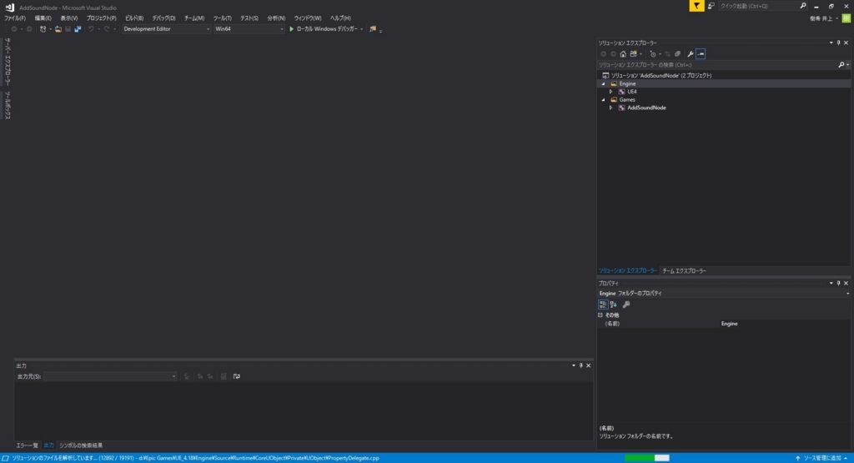This screenshot has height=463, width=854.
Task: Click Collapse All icon in Solution Explorer
Action: pos(677,54)
